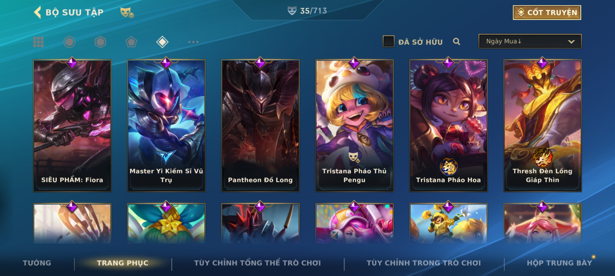This screenshot has height=276, width=615.
Task: Select the SIÊU PHẨM: Fiora skin card
Action: click(x=72, y=125)
